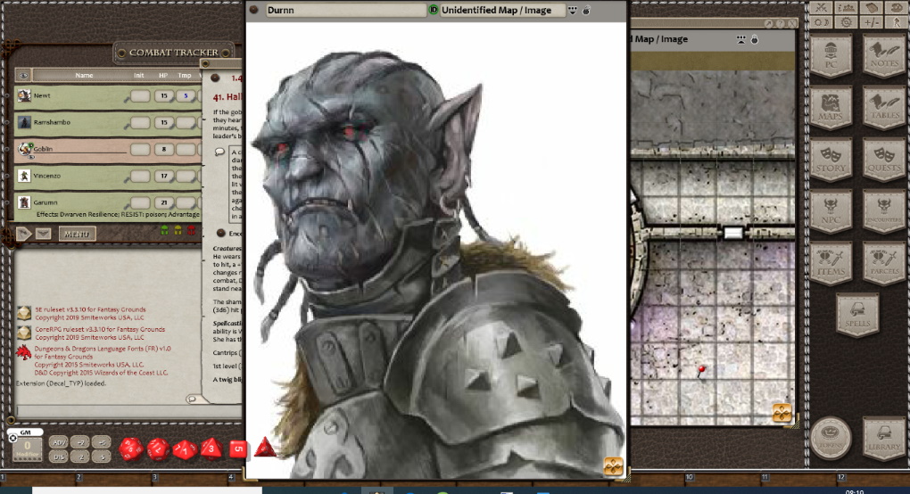Click the identified status toggle beside Durnn name
The height and width of the screenshot is (494, 910).
[x=434, y=11]
